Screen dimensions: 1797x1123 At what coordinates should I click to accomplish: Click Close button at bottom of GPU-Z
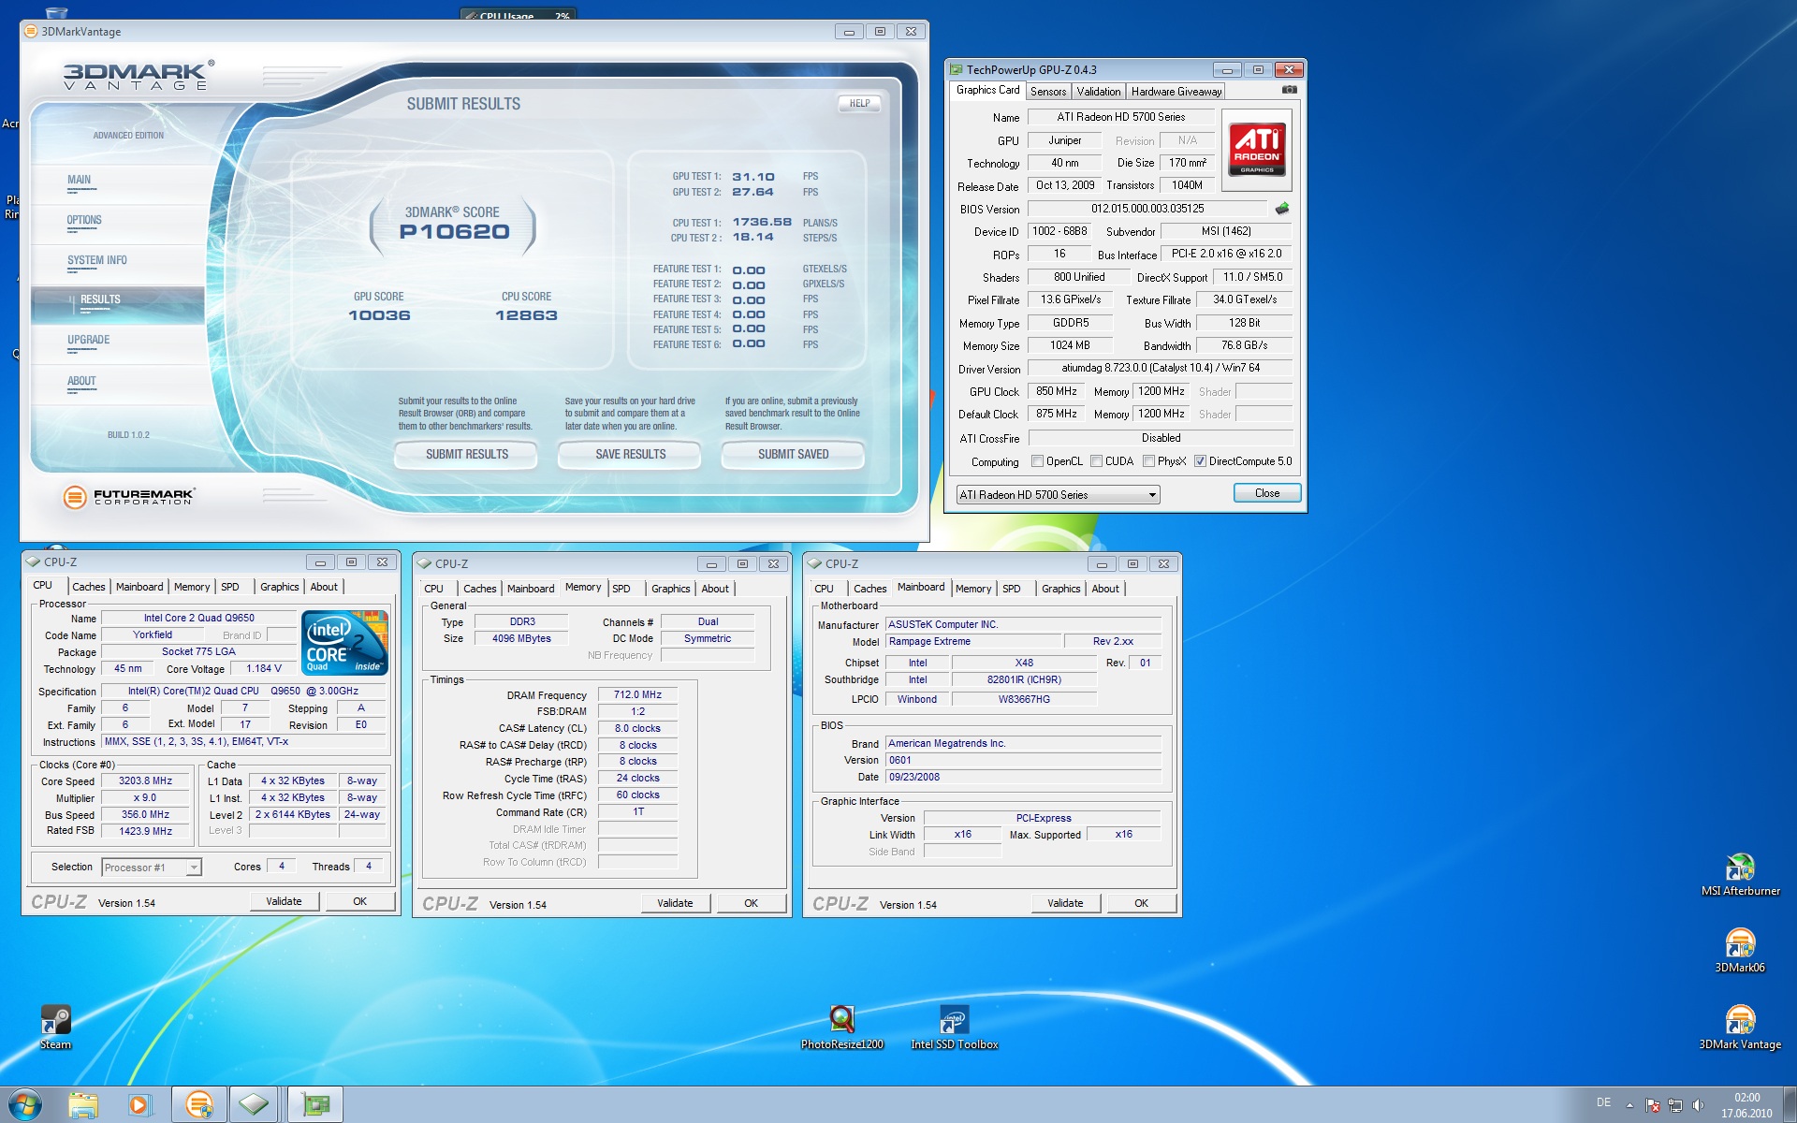coord(1266,493)
